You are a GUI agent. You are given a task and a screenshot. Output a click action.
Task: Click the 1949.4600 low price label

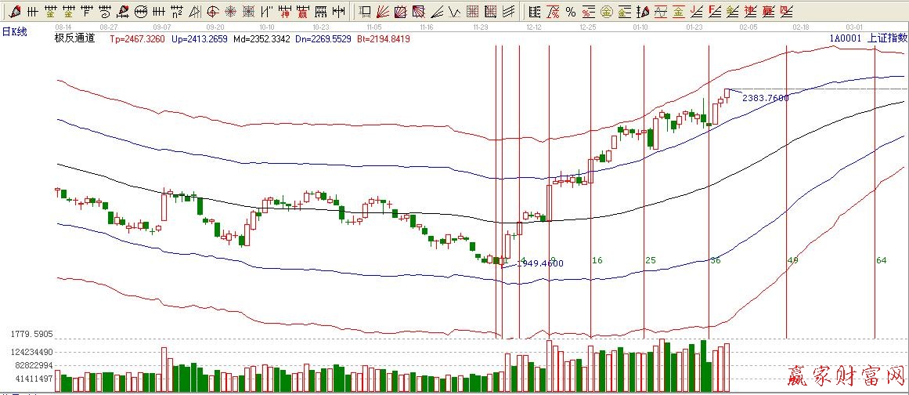[x=541, y=263]
